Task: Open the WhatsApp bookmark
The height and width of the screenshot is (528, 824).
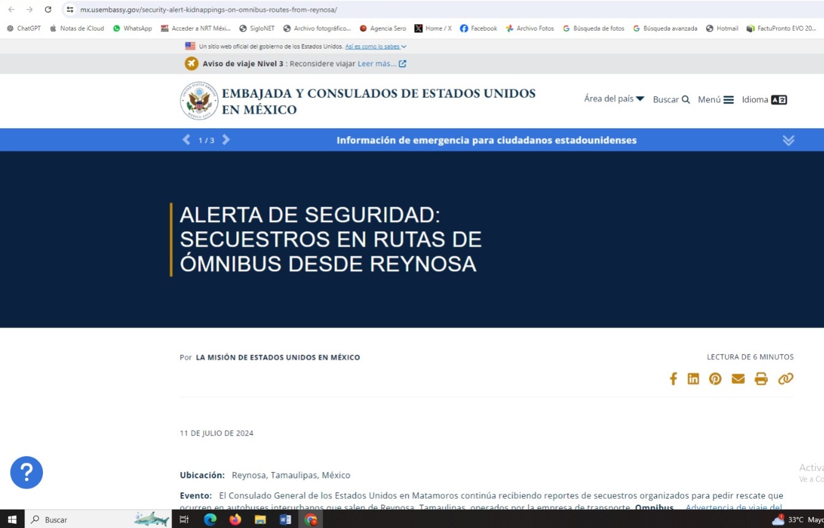Action: coord(133,28)
